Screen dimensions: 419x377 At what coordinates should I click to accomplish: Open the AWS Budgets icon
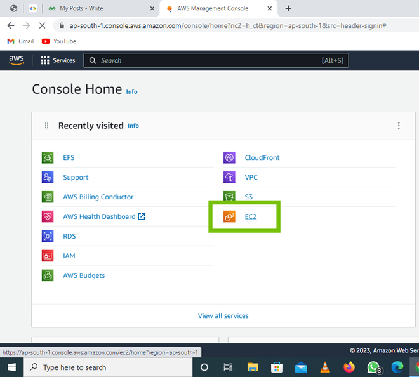pos(48,275)
